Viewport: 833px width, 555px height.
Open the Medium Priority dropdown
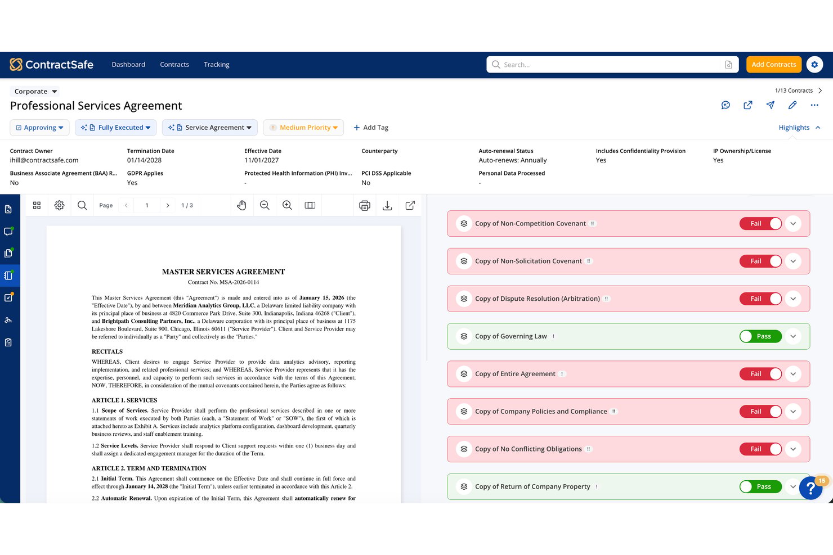303,128
